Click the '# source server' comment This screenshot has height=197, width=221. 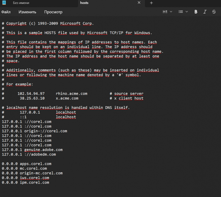coord(126,93)
